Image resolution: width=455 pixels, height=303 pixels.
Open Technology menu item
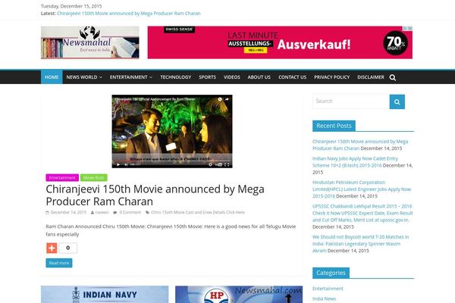click(176, 77)
